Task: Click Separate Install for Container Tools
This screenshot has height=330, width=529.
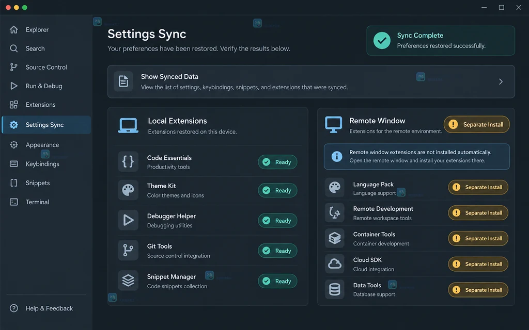Action: pyautogui.click(x=478, y=238)
